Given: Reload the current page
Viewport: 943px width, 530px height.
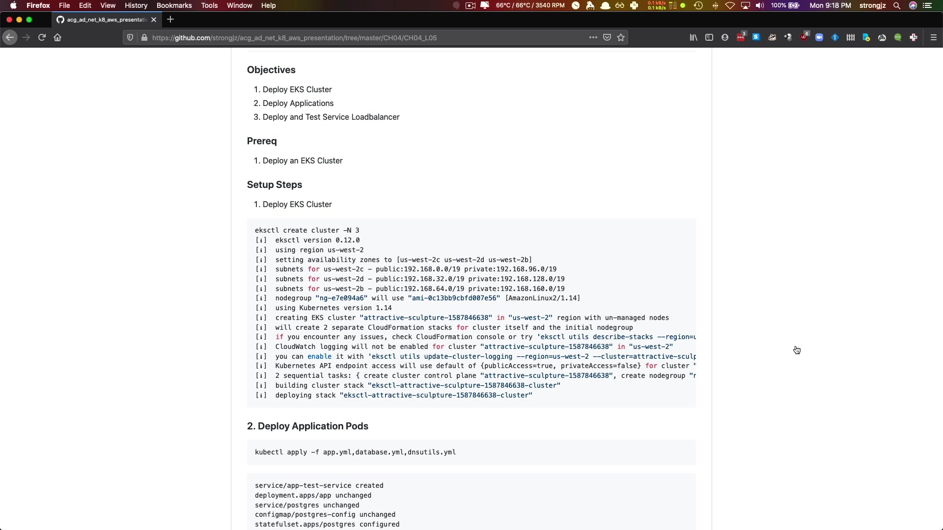Looking at the screenshot, I should [x=42, y=37].
